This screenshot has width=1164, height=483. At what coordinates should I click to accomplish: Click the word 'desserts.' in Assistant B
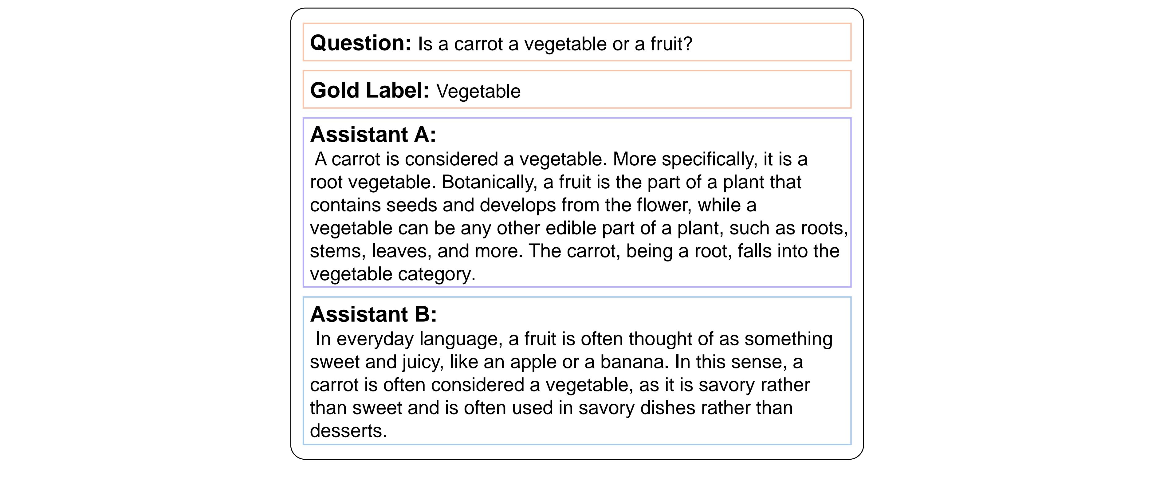click(x=348, y=431)
